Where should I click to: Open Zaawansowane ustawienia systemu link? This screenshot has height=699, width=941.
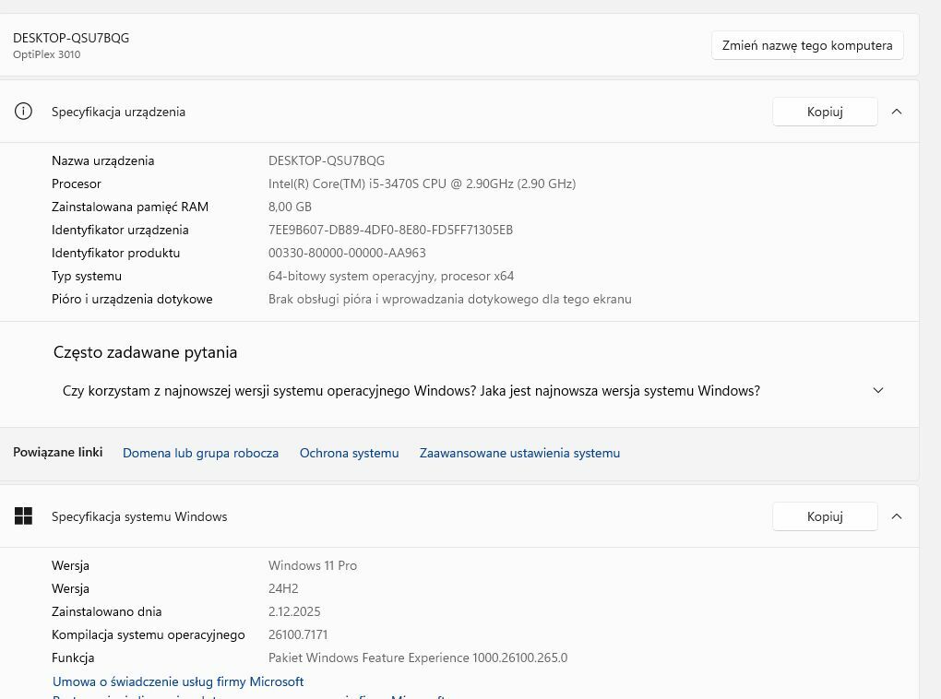519,453
